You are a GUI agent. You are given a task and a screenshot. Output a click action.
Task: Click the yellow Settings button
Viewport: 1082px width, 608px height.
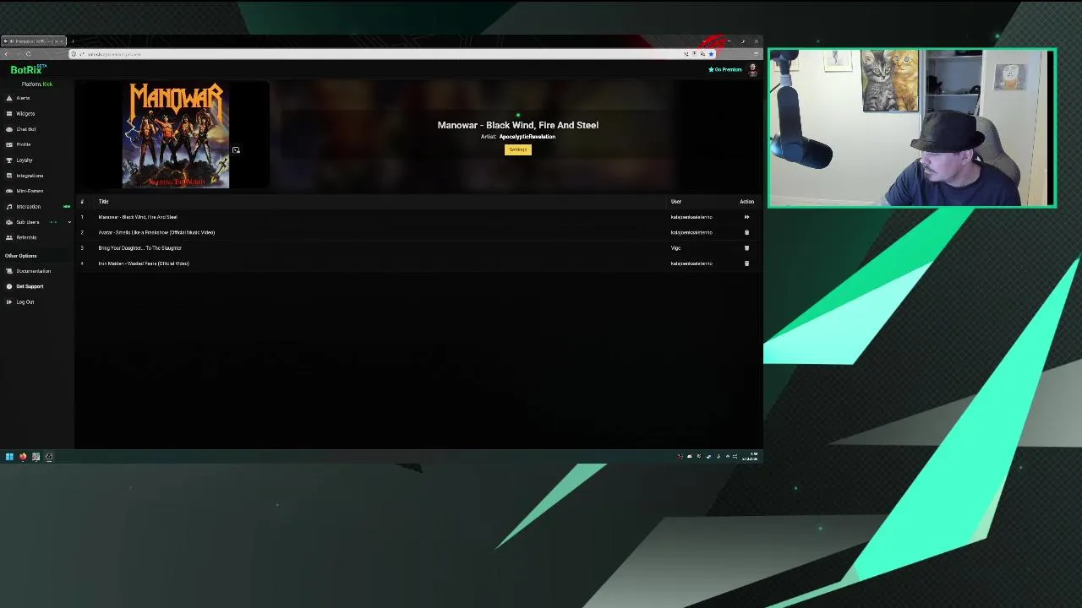click(x=518, y=149)
